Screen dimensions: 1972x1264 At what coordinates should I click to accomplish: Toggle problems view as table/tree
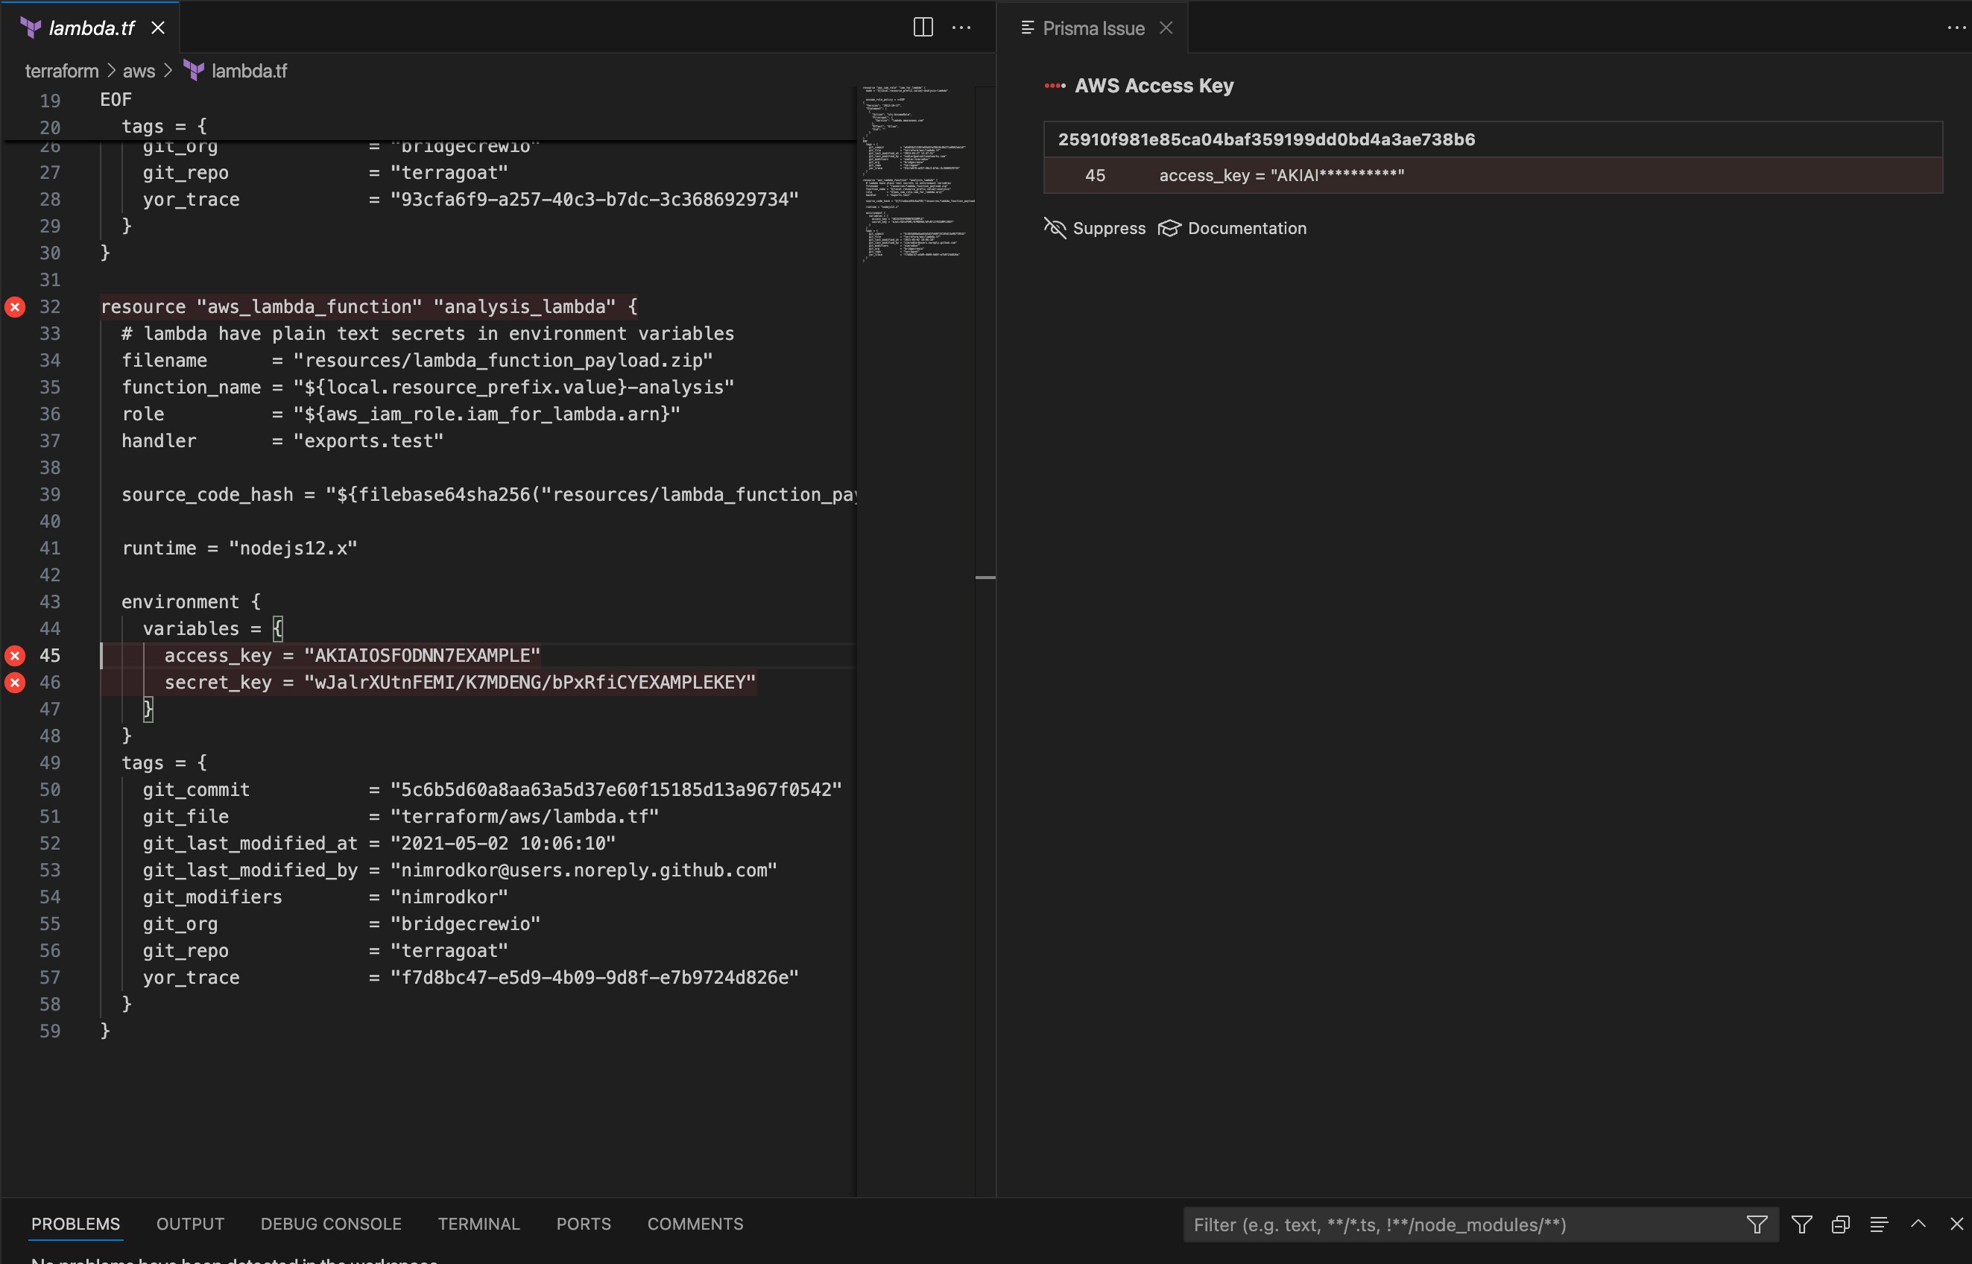[x=1878, y=1224]
